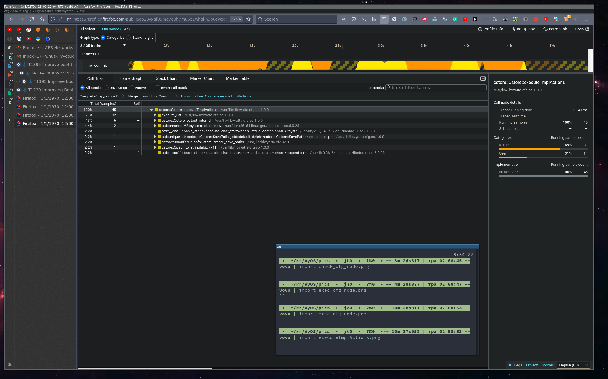Click the Firefox home icon

pyautogui.click(x=42, y=19)
